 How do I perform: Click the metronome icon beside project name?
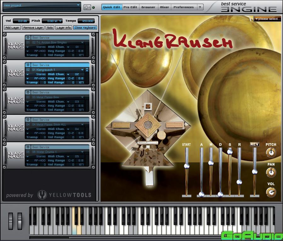pyautogui.click(x=87, y=7)
